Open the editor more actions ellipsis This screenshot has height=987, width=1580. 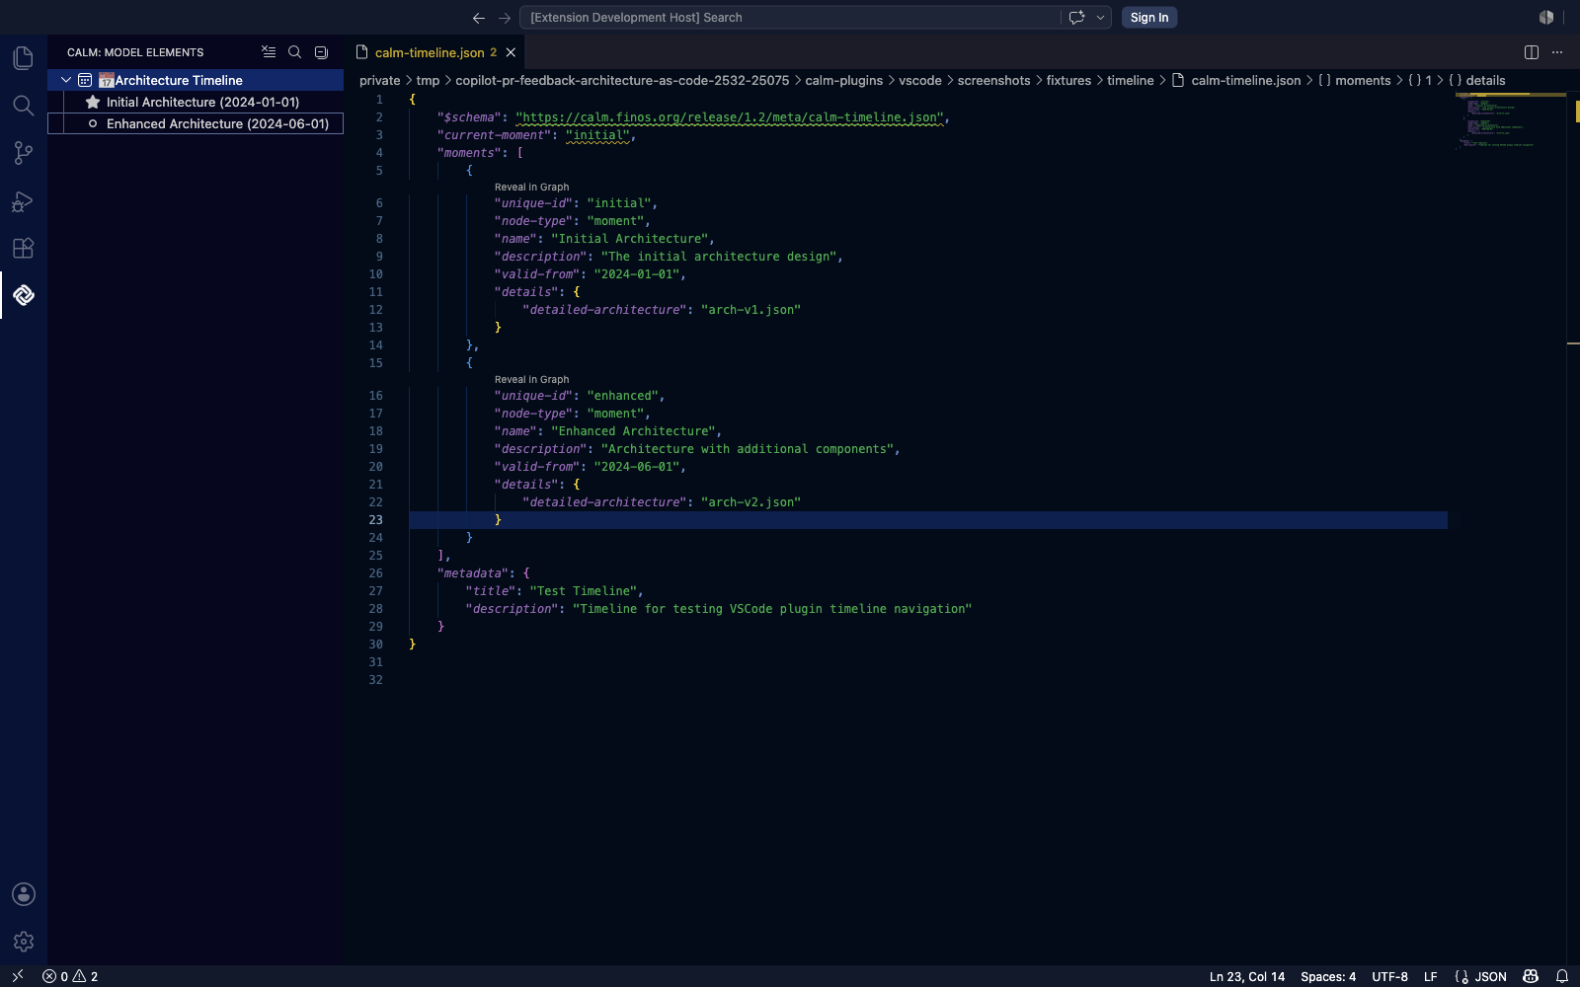(1557, 52)
